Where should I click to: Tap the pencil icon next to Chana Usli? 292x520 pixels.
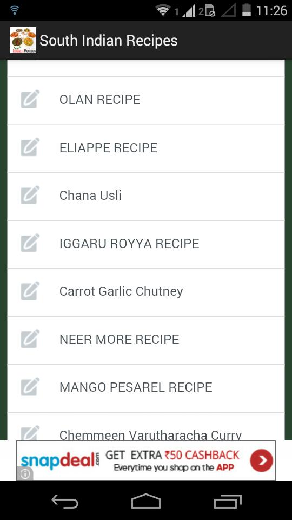[x=30, y=194]
